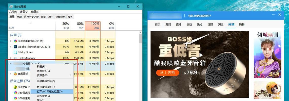The image size is (289, 101).
Task: Switch to the 服务 tab
Action: 70,17
